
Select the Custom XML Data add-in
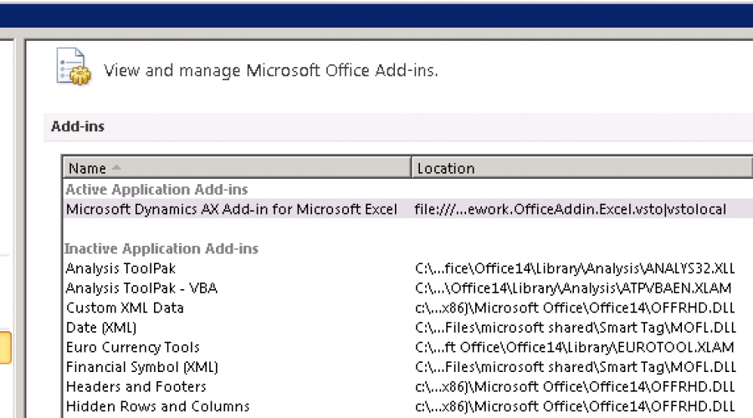[125, 308]
